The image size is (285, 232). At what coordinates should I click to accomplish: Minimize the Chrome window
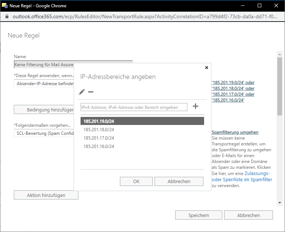(243, 5)
